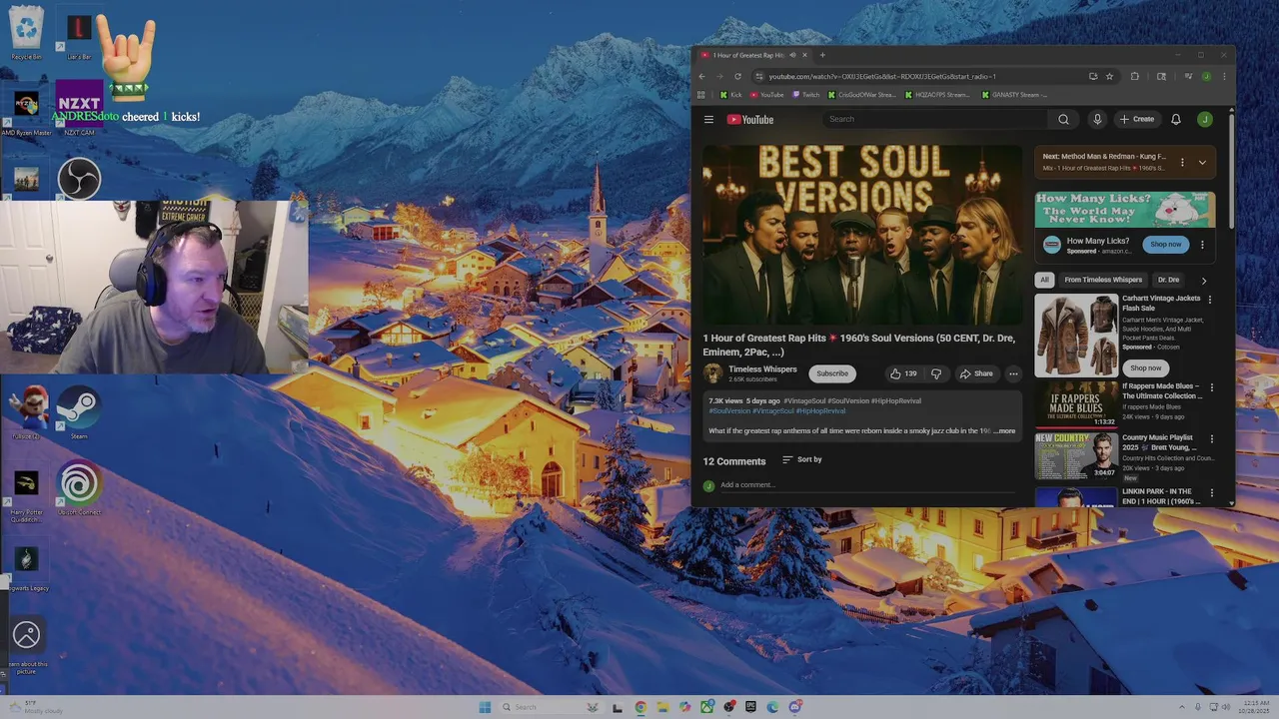Open the Kick bookmark
This screenshot has height=719, width=1279.
click(x=730, y=95)
